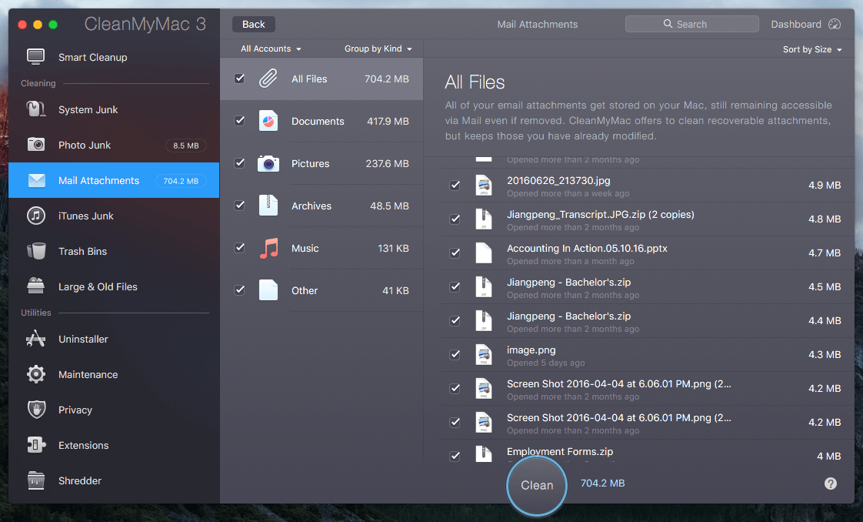Screen dimensions: 863x522
Task: Click the Shredder icon
Action: [x=36, y=480]
